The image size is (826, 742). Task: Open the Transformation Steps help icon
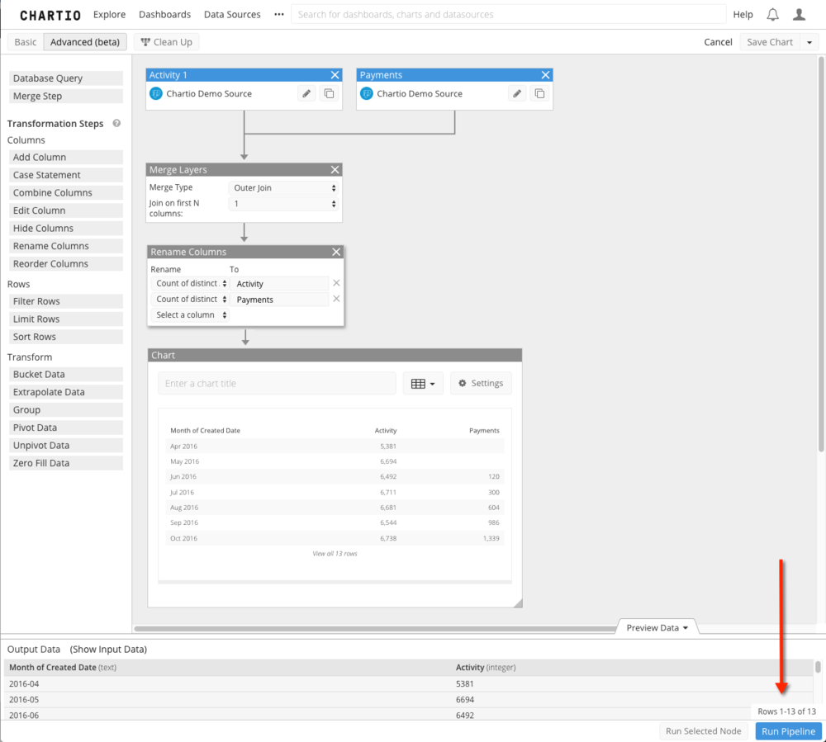tap(116, 123)
